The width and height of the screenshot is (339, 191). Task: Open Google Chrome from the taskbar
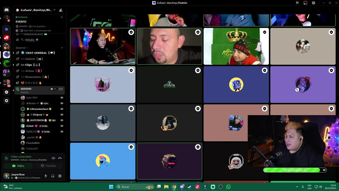pos(174,187)
